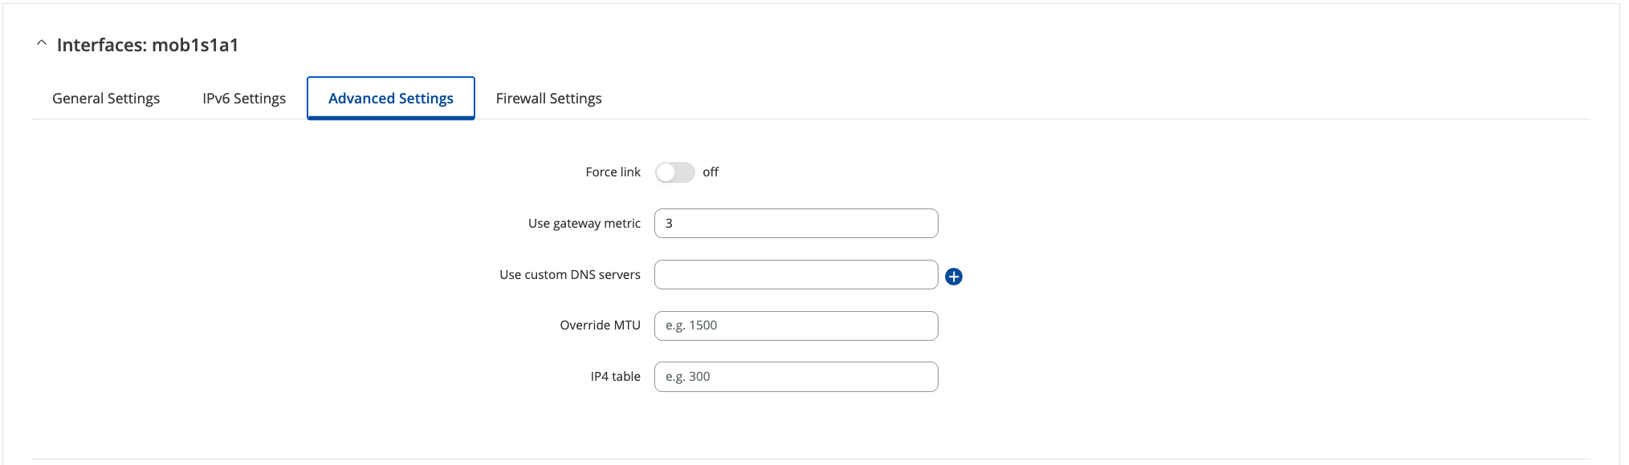The height and width of the screenshot is (465, 1629).
Task: Click the e.g. 300 placeholder text
Action: pyautogui.click(x=688, y=377)
